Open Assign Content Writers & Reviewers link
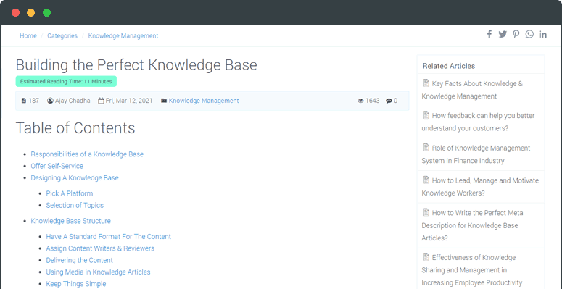This screenshot has height=289, width=562. [x=100, y=248]
